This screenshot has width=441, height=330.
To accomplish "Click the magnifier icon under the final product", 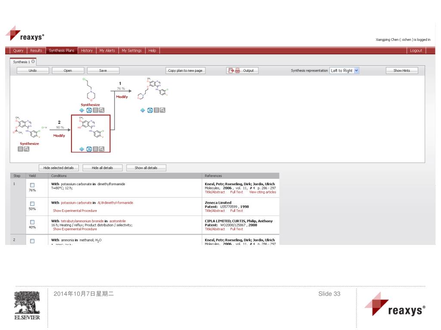I will 162,110.
